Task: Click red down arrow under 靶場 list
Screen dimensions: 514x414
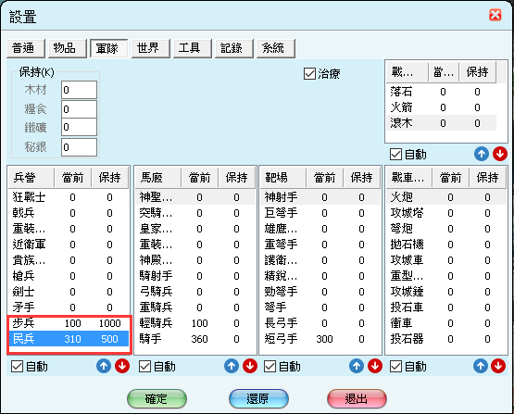Action: (375, 366)
